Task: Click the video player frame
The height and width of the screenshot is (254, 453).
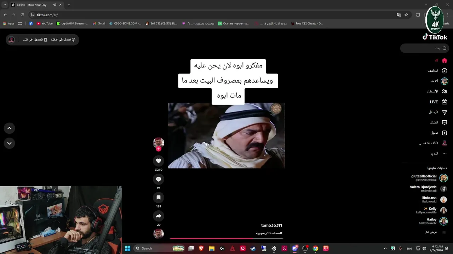Action: tap(226, 135)
